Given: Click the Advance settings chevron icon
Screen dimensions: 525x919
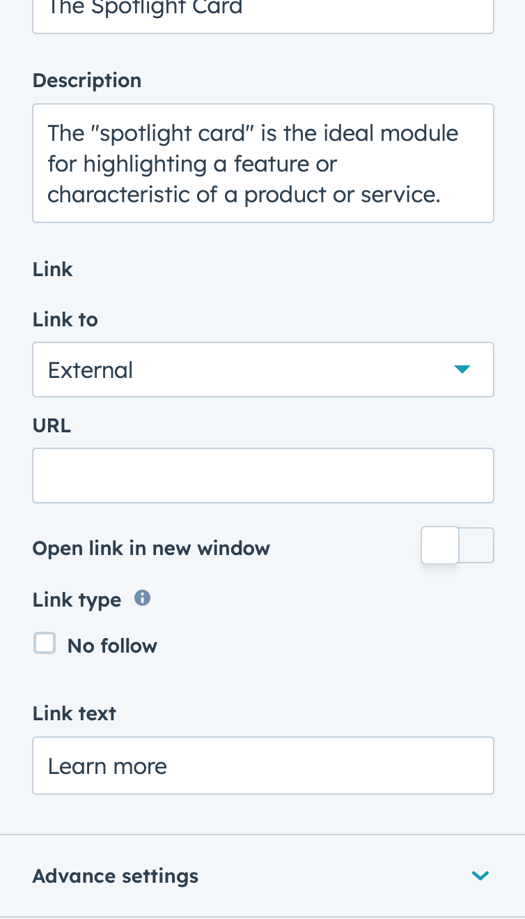Looking at the screenshot, I should click(480, 876).
